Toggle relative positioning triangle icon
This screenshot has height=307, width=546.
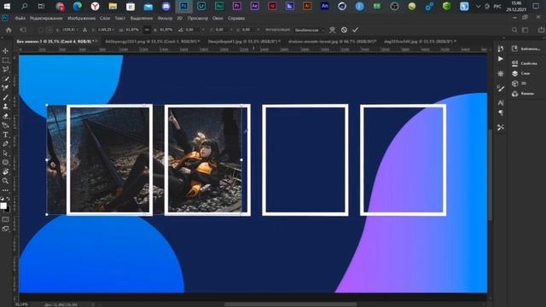[x=85, y=30]
